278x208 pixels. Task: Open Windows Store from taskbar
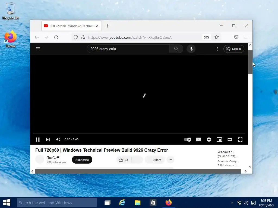[153, 203]
